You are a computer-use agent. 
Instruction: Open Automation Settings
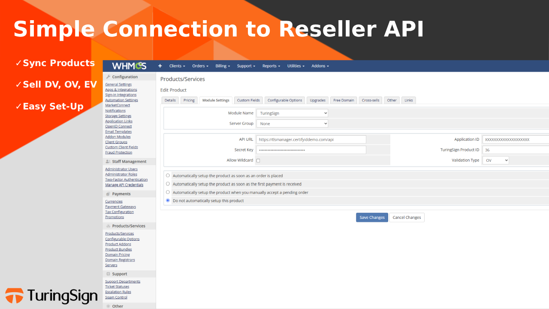click(x=122, y=100)
